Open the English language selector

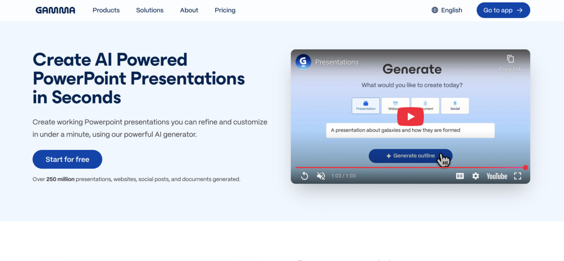(x=447, y=10)
